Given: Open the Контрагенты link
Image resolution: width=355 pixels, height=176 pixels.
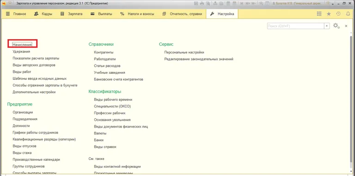Looking at the screenshot, I should coord(104,53).
